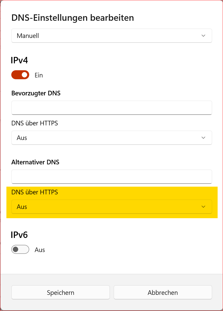This screenshot has width=223, height=311.
Task: Click the IPv6 section heading
Action: tap(19, 235)
